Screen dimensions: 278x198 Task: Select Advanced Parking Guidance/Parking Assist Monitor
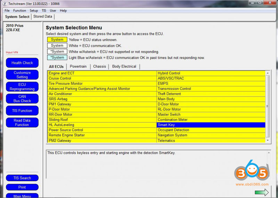click(x=102, y=89)
